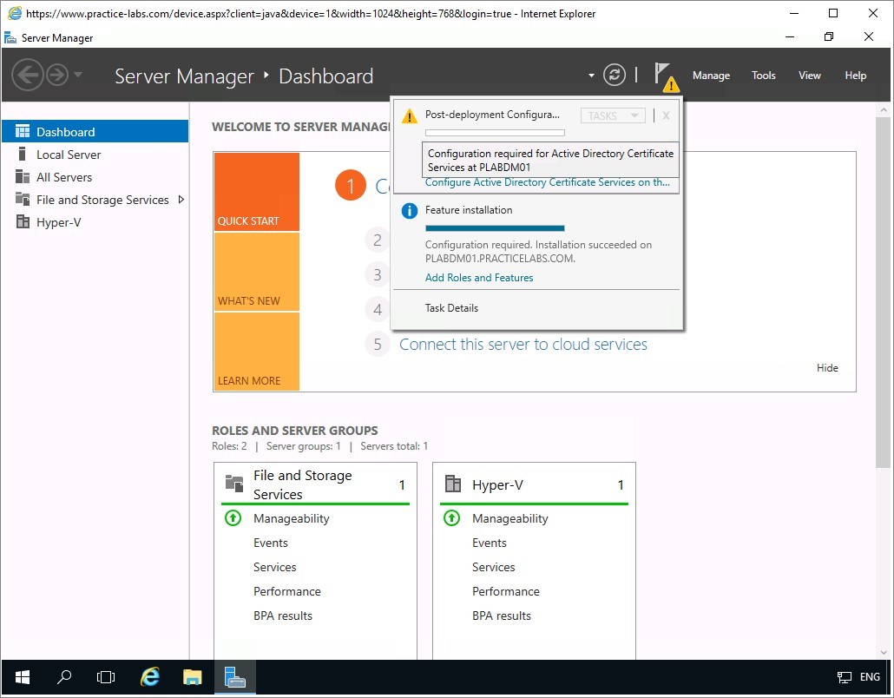The image size is (894, 698).
Task: Select Local Server in the sidebar
Action: point(95,155)
